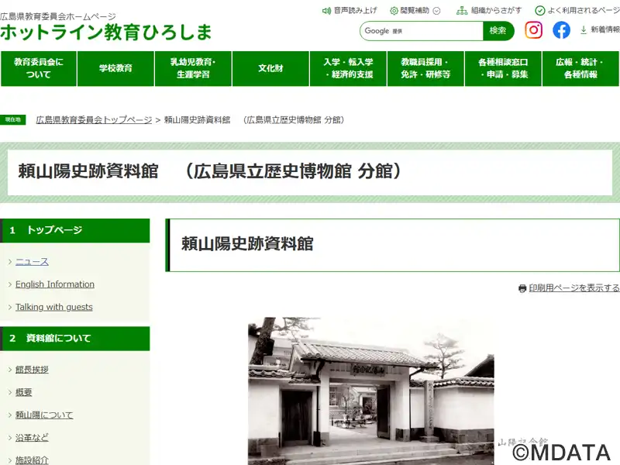
Task: Open the ニュース sidebar link
Action: 32,262
